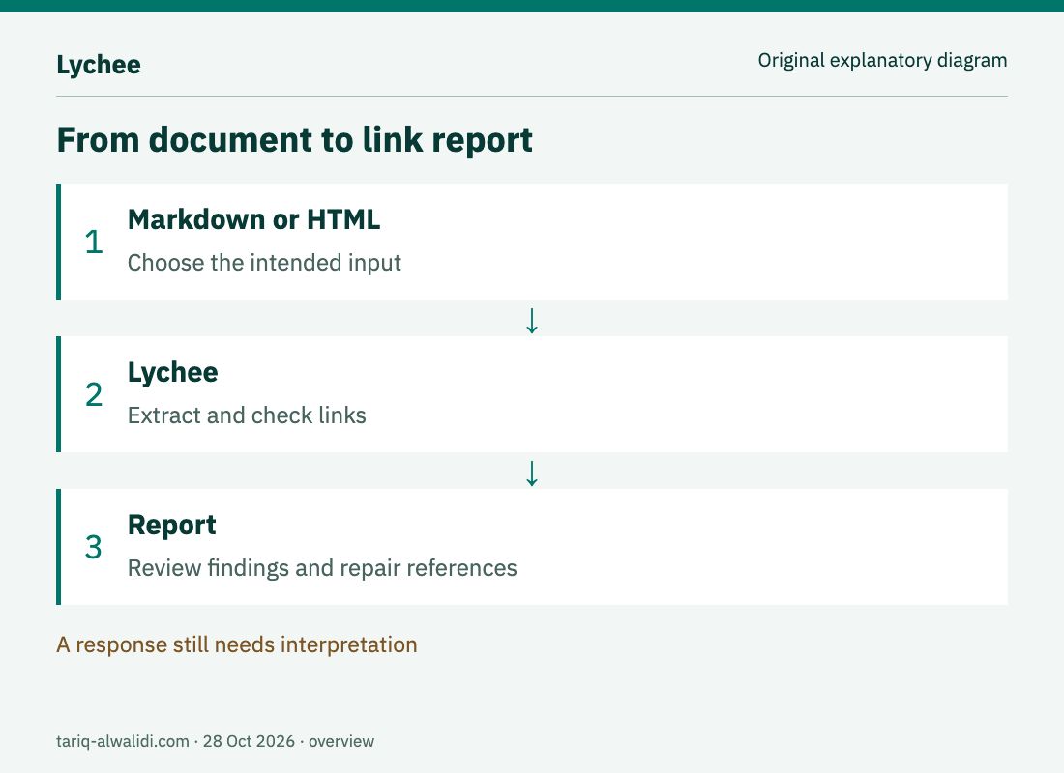Click 'Extract and check links' description
The height and width of the screenshot is (773, 1064).
point(247,415)
